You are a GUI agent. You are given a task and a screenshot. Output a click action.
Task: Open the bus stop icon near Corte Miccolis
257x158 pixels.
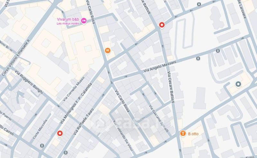42,146
